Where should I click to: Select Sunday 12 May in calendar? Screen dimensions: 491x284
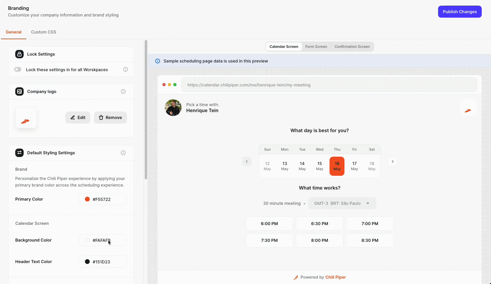tap(267, 166)
